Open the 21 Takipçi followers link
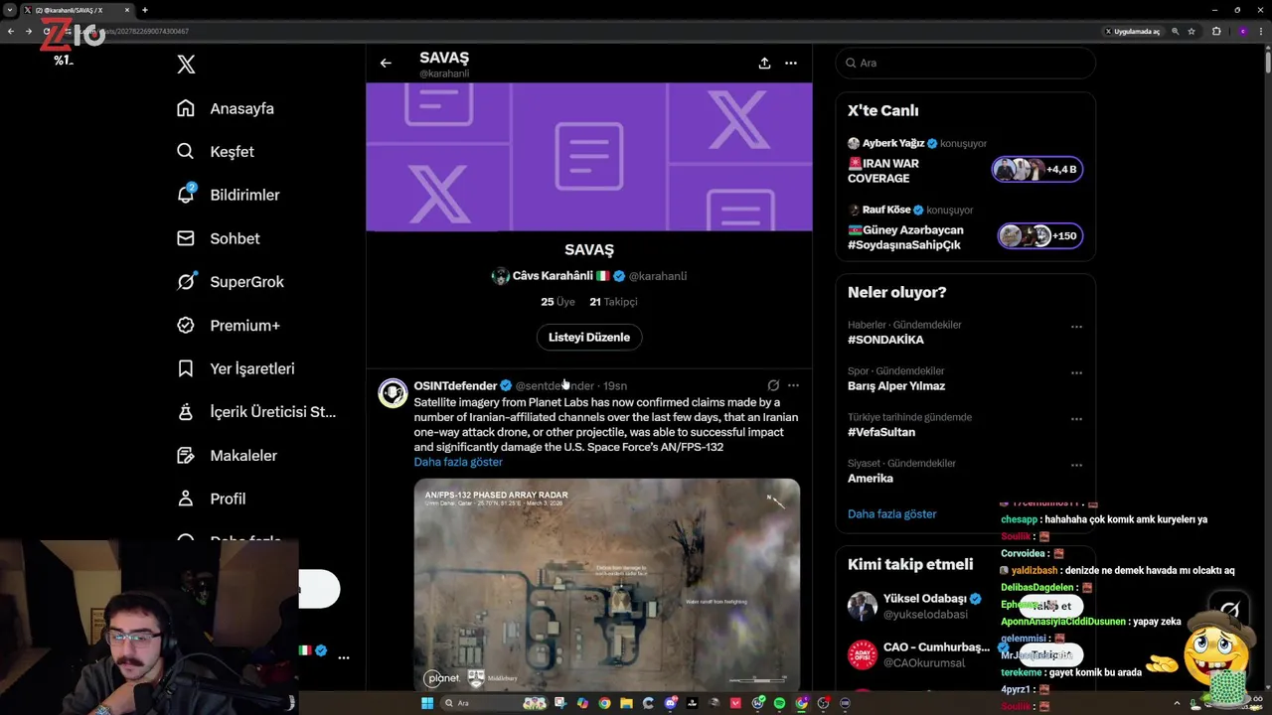The height and width of the screenshot is (715, 1272). coord(613,302)
